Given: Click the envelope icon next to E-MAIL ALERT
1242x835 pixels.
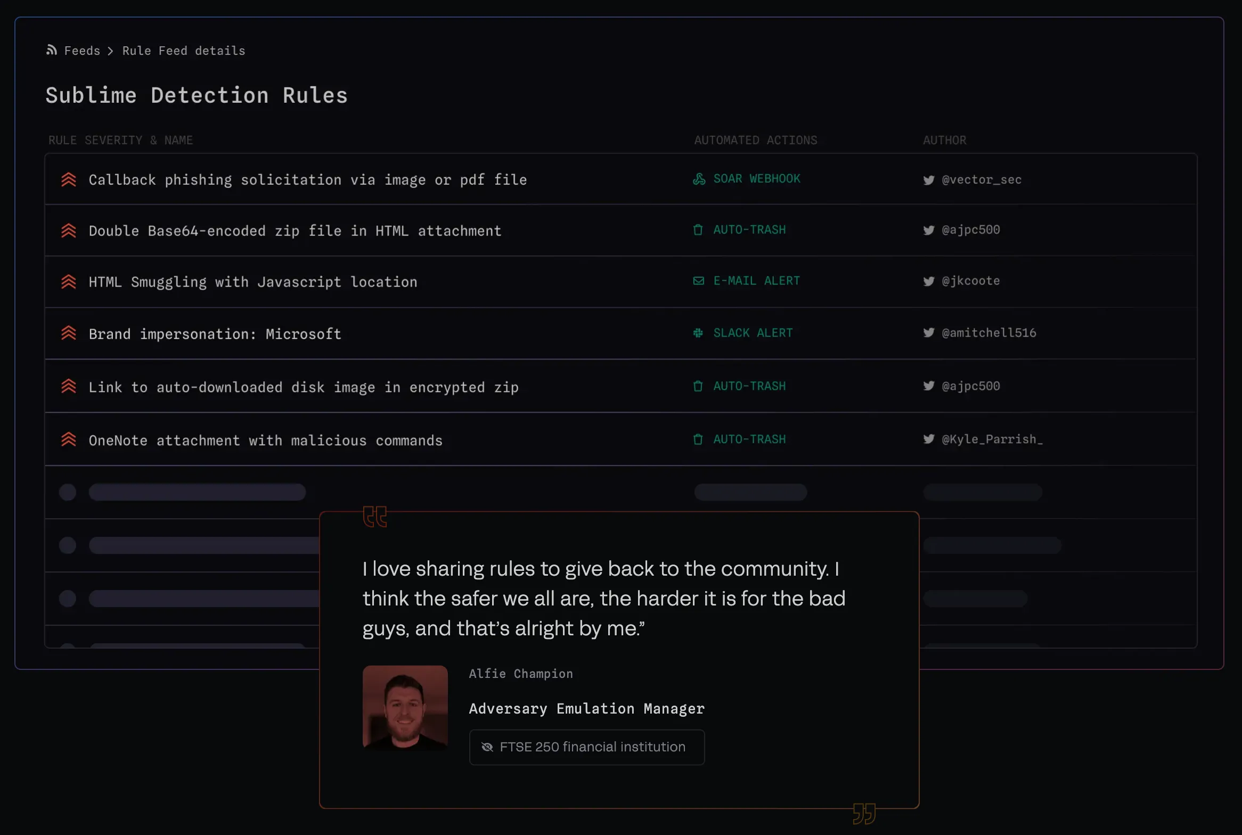Looking at the screenshot, I should tap(698, 281).
